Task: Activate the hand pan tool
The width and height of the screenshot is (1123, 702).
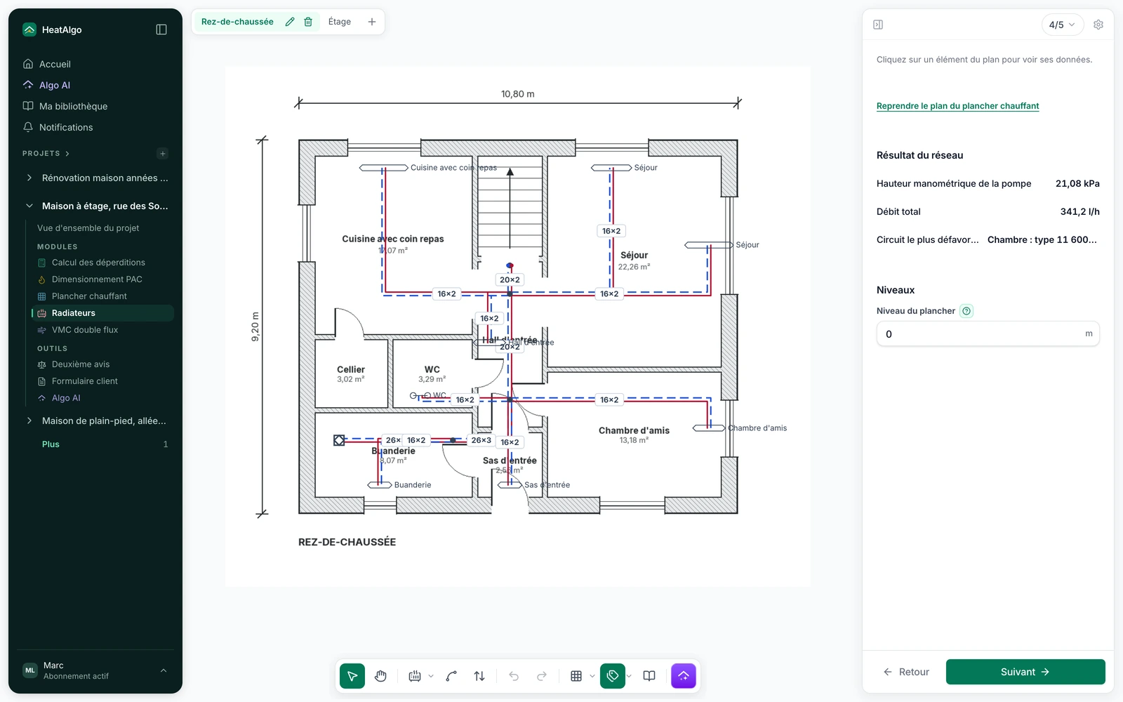Action: (380, 676)
